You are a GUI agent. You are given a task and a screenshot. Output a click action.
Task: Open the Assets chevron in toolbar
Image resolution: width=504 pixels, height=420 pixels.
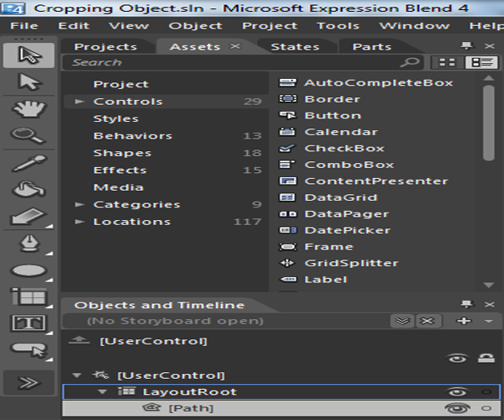click(29, 383)
